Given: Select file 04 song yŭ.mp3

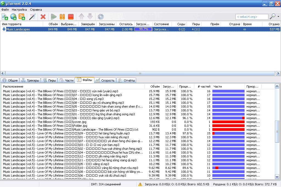Looking at the screenshot, I should (138, 99).
